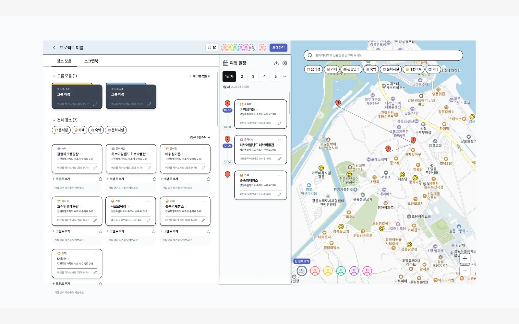Open 여행 일정 settings gear
Image resolution: width=519 pixels, height=324 pixels.
pyautogui.click(x=285, y=63)
